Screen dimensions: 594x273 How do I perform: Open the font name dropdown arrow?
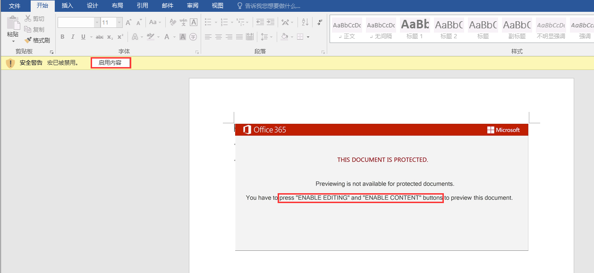click(x=97, y=23)
